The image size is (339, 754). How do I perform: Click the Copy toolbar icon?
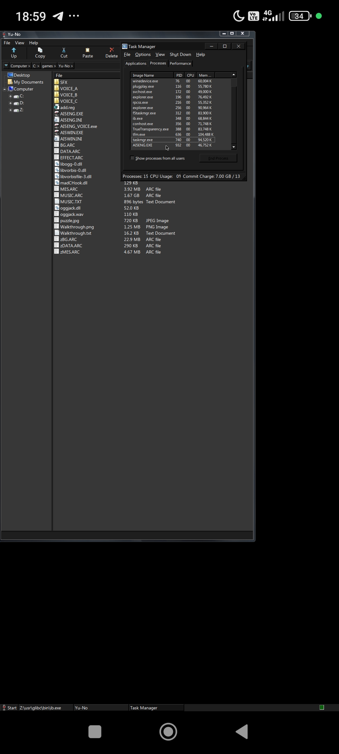point(40,50)
